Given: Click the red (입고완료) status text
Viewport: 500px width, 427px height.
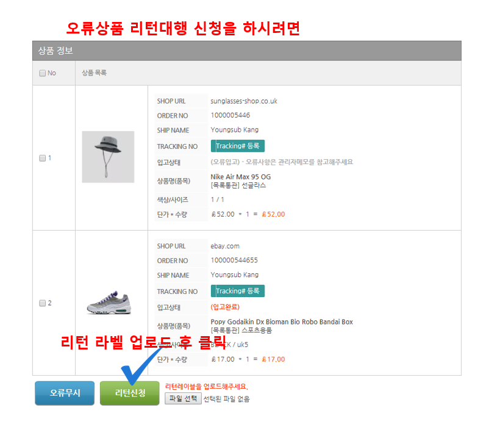Looking at the screenshot, I should point(225,307).
